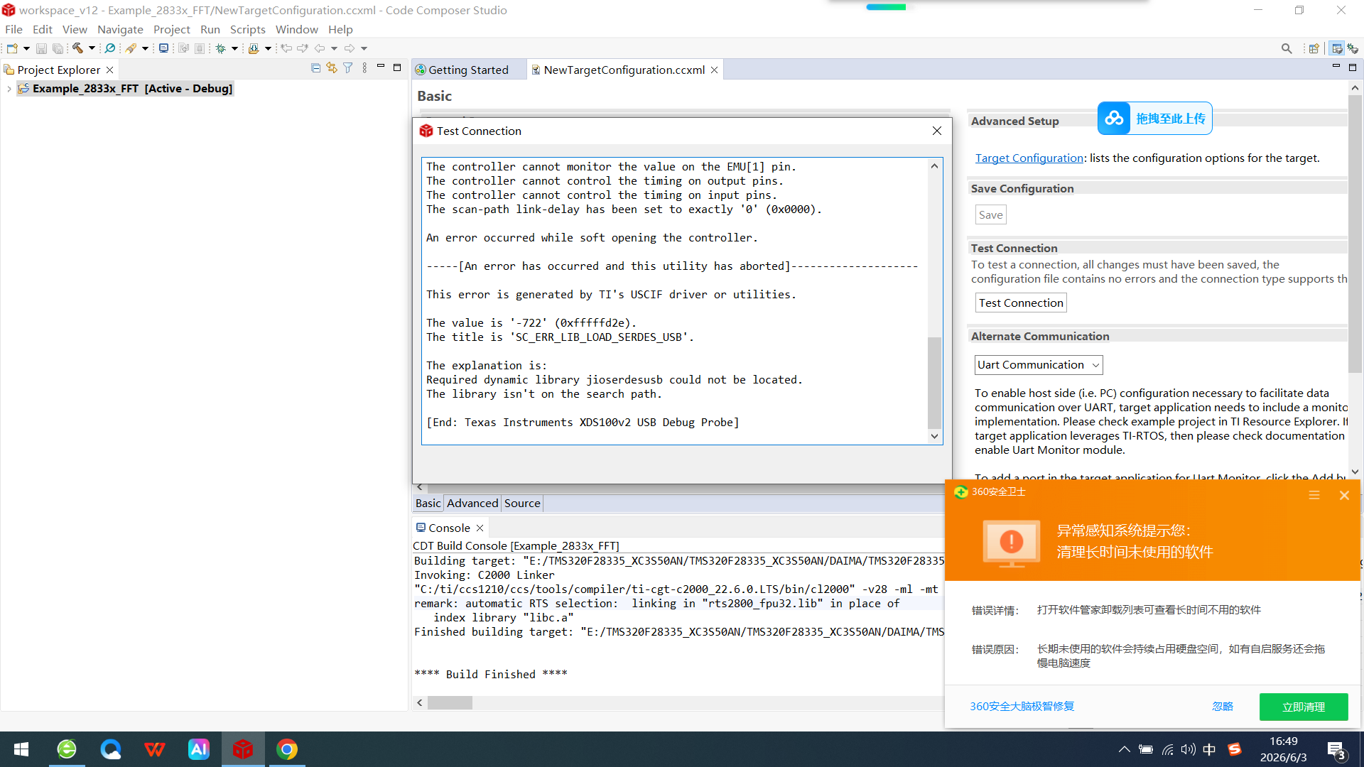The image size is (1364, 767).
Task: Click the blue search magnifier toolbar icon
Action: tap(109, 48)
